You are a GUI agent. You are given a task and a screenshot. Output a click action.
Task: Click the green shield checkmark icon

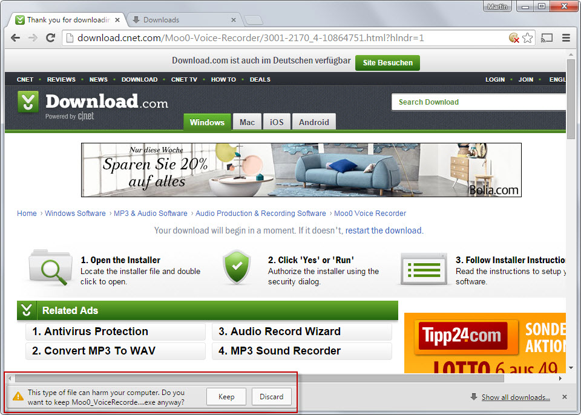(x=237, y=267)
